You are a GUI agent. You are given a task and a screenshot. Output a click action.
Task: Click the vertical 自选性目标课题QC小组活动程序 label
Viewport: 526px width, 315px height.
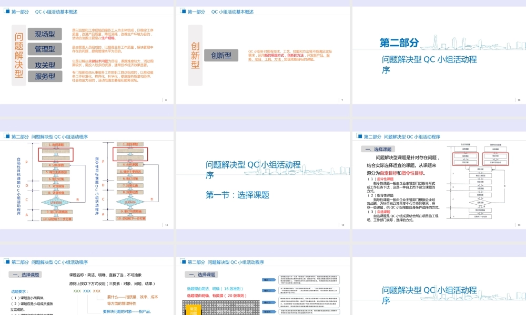18,186
